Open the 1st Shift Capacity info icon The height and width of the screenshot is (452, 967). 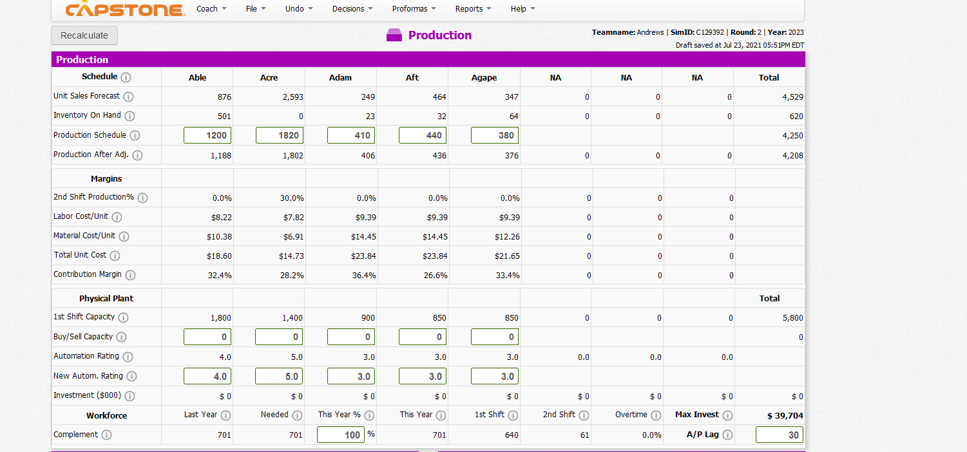click(123, 317)
